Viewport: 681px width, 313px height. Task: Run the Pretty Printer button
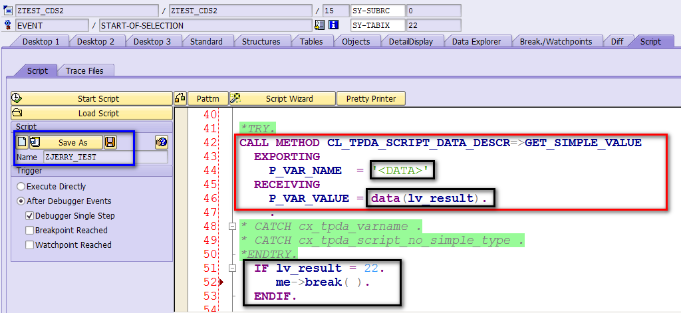pyautogui.click(x=371, y=98)
